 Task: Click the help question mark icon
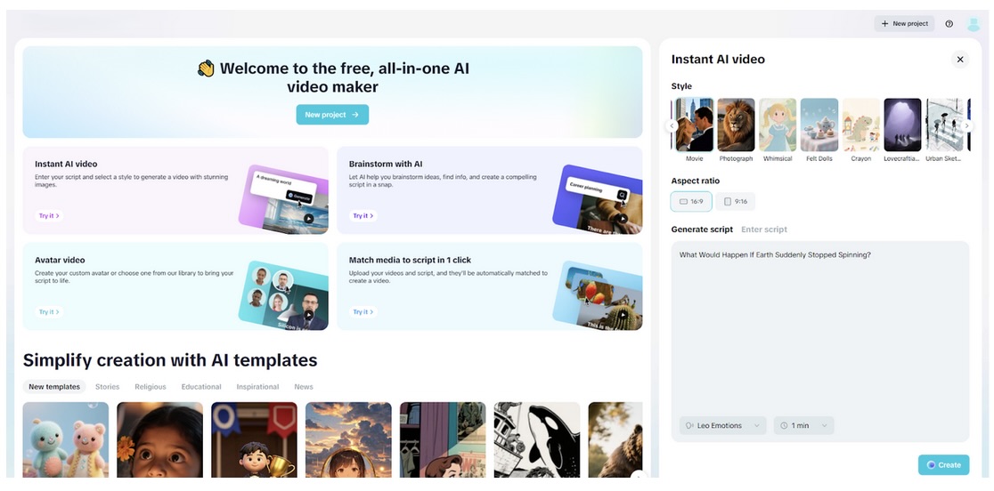(x=949, y=24)
